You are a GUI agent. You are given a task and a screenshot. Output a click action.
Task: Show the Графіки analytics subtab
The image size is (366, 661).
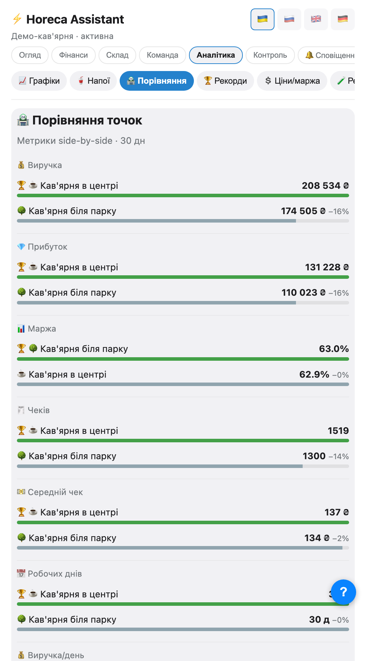[39, 81]
